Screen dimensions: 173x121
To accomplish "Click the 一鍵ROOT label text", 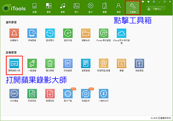I will [104, 101].
